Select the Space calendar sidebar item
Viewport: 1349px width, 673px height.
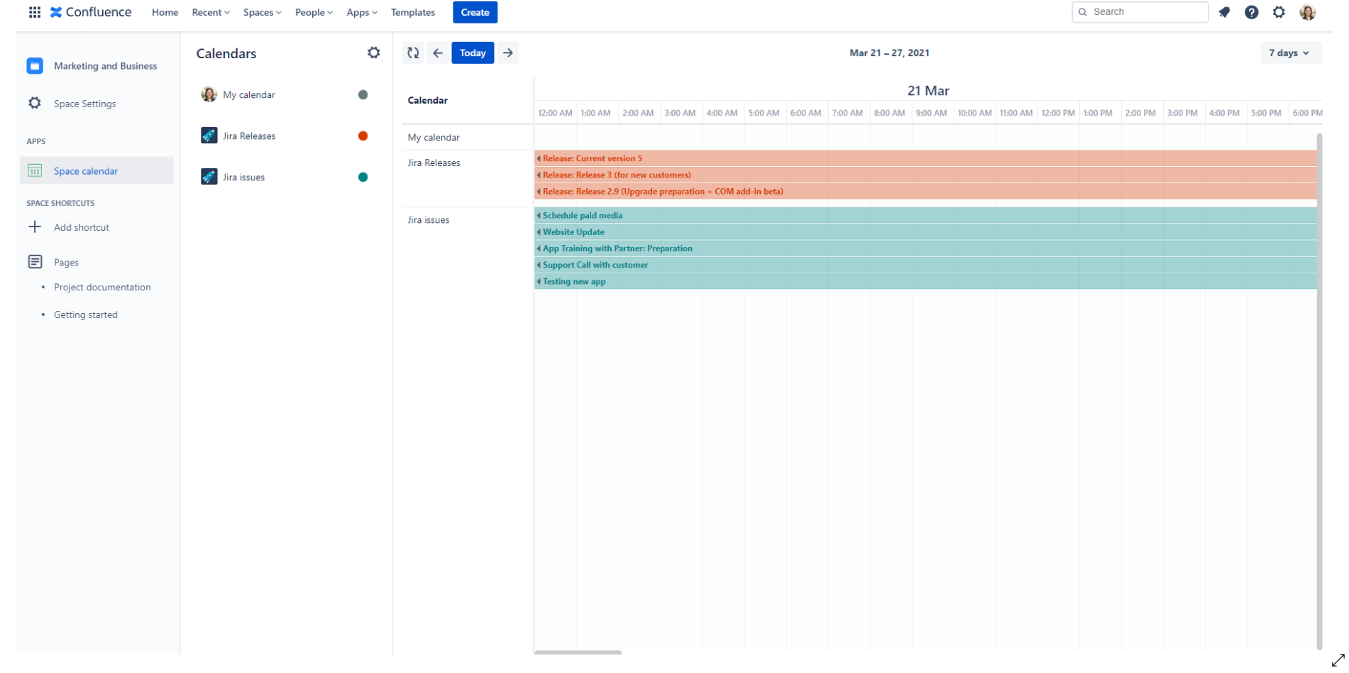pyautogui.click(x=85, y=170)
